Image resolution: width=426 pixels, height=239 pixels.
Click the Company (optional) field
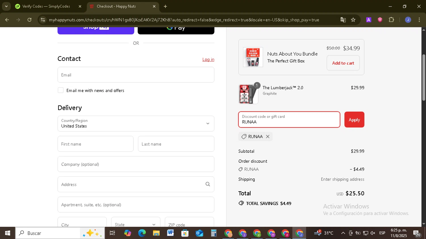click(136, 164)
